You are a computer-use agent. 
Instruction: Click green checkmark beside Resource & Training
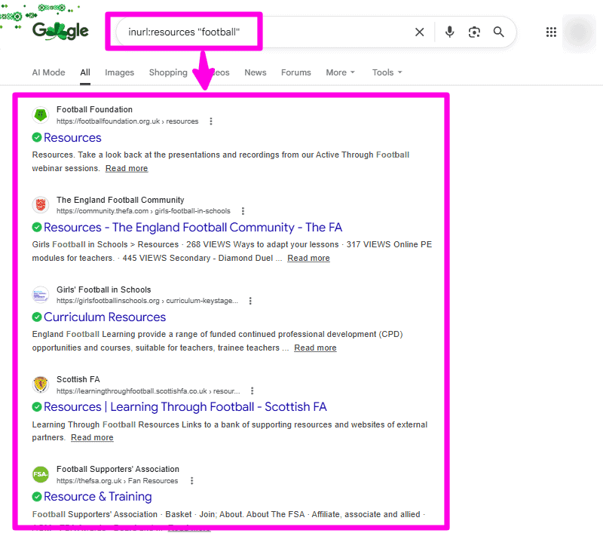tap(37, 497)
